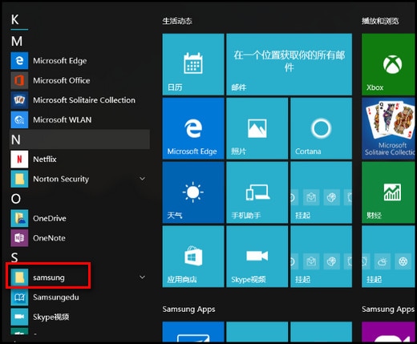This screenshot has height=344, width=417.
Task: Jump via the K letter header
Action: 15,19
